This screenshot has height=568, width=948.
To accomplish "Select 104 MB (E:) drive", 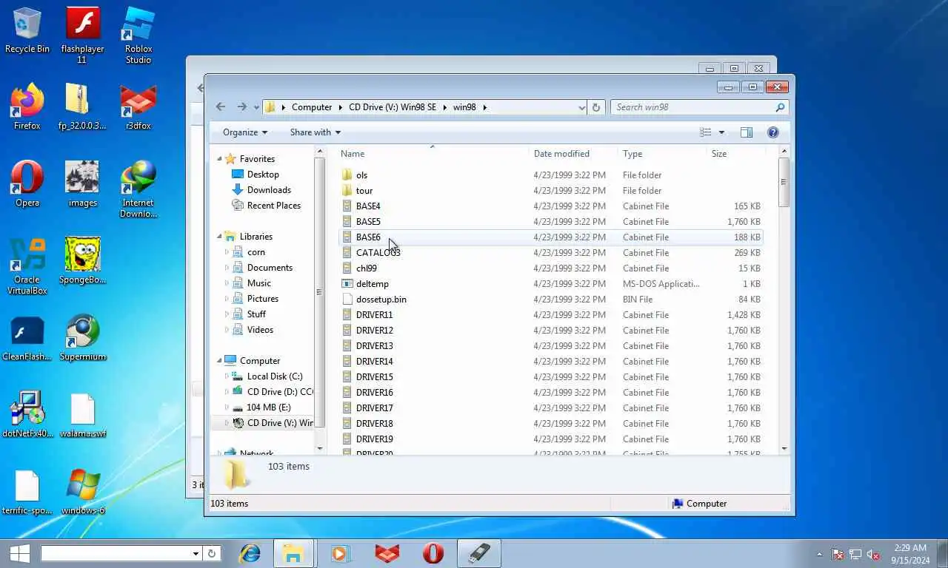I will click(268, 408).
